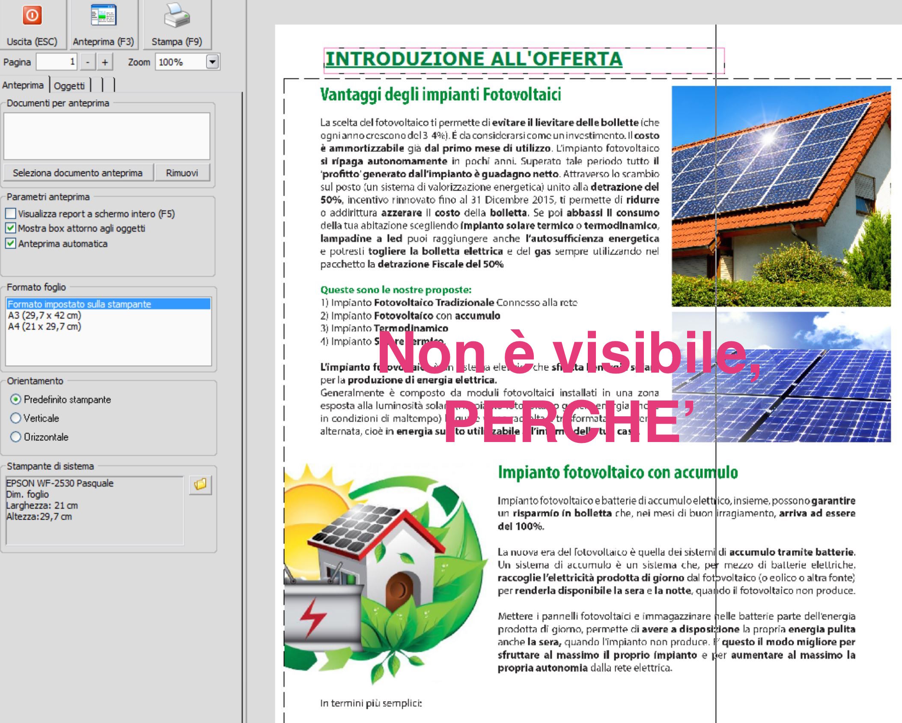902x723 pixels.
Task: Open the system printer folder icon
Action: click(x=200, y=484)
